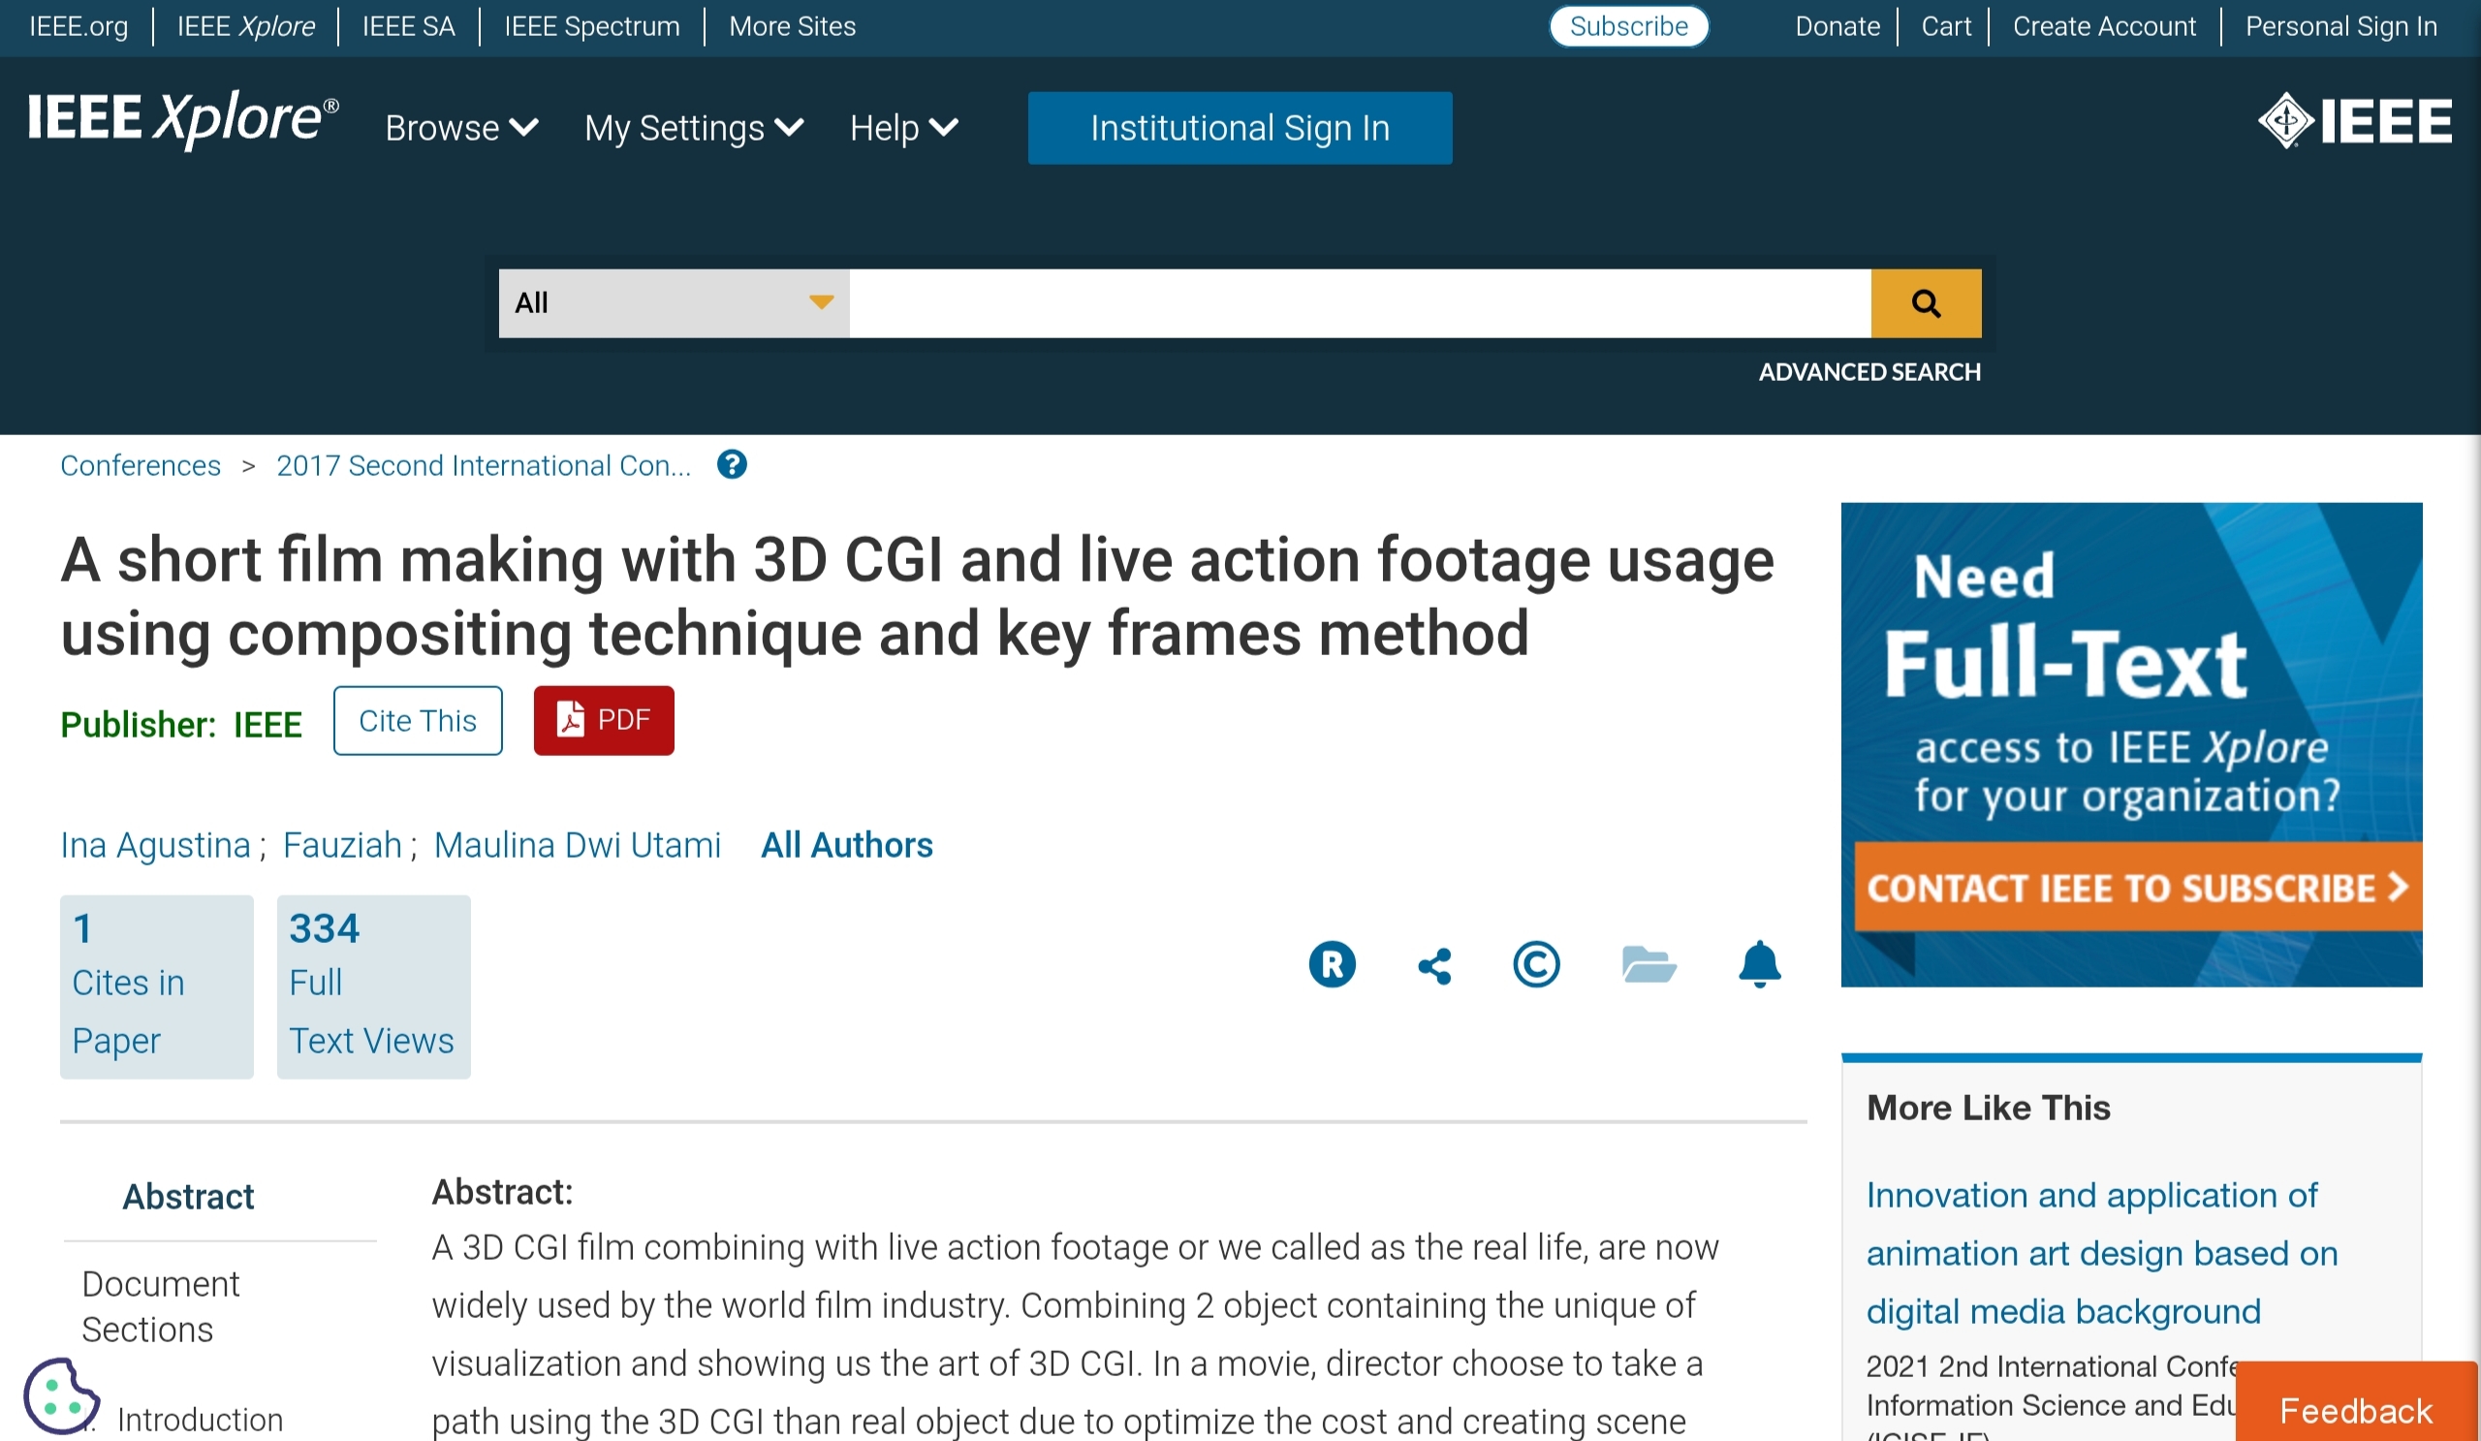The image size is (2481, 1441).
Task: Click the IEEE logo at top right
Action: click(x=2354, y=121)
